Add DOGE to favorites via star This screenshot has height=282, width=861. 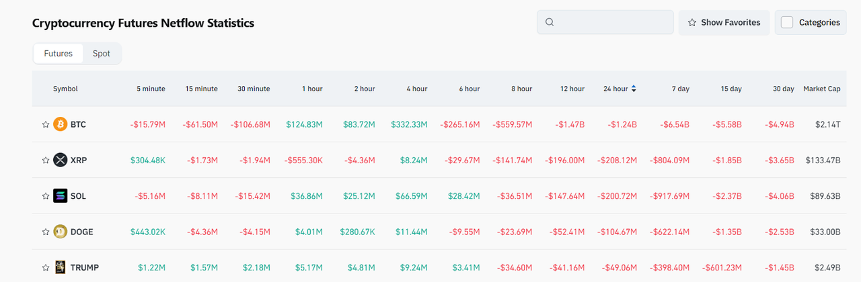tap(46, 232)
